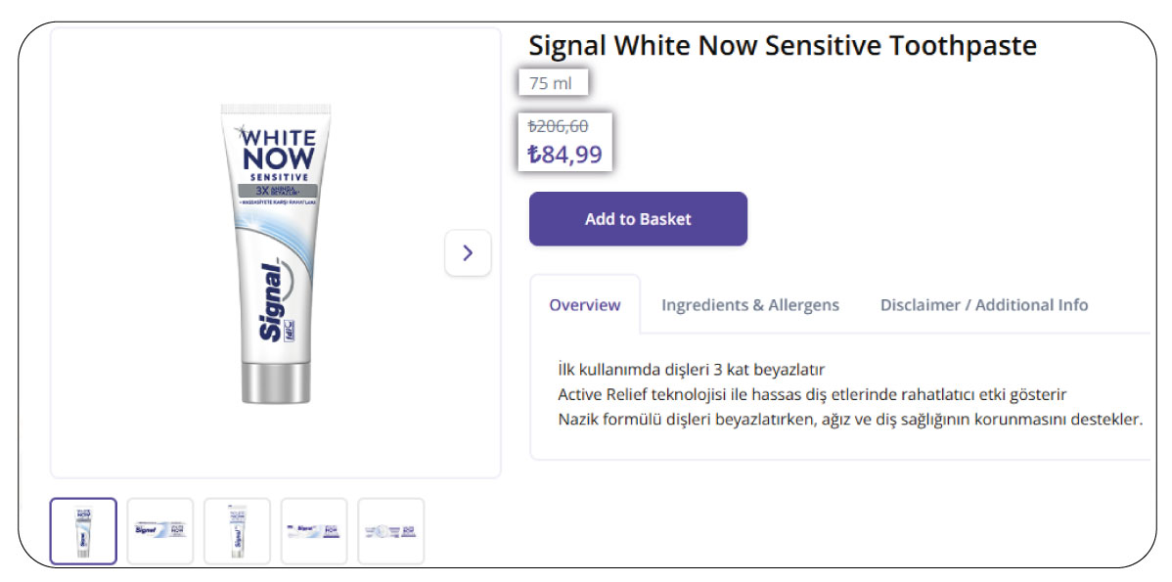Click the 75 ml size label
Viewport: 1172px width, 582px height.
coord(551,83)
